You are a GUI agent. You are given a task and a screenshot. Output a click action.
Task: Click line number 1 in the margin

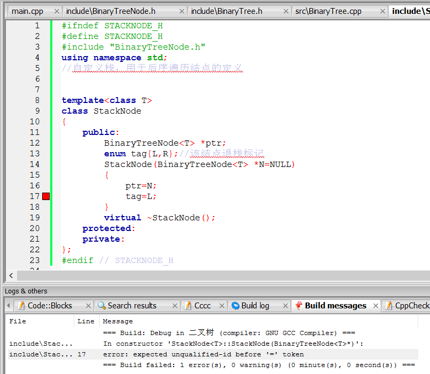click(x=37, y=26)
